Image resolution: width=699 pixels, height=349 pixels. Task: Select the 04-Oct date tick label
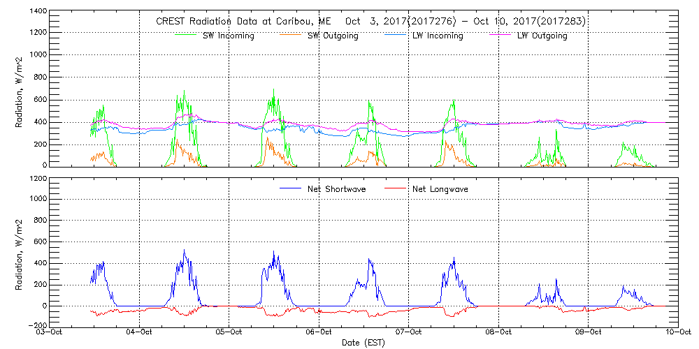pos(140,333)
